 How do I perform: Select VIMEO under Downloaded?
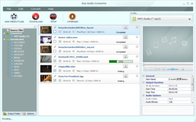[x=17, y=73]
